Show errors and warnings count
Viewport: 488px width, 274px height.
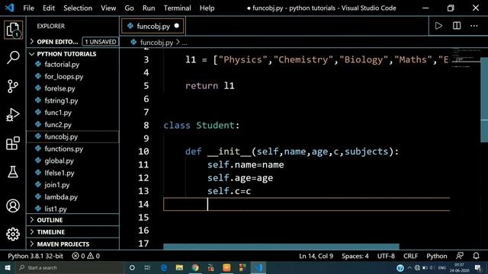86,256
